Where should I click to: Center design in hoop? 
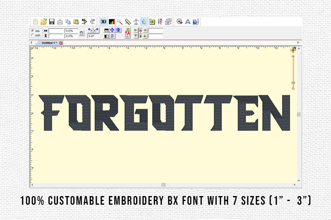tap(112, 30)
